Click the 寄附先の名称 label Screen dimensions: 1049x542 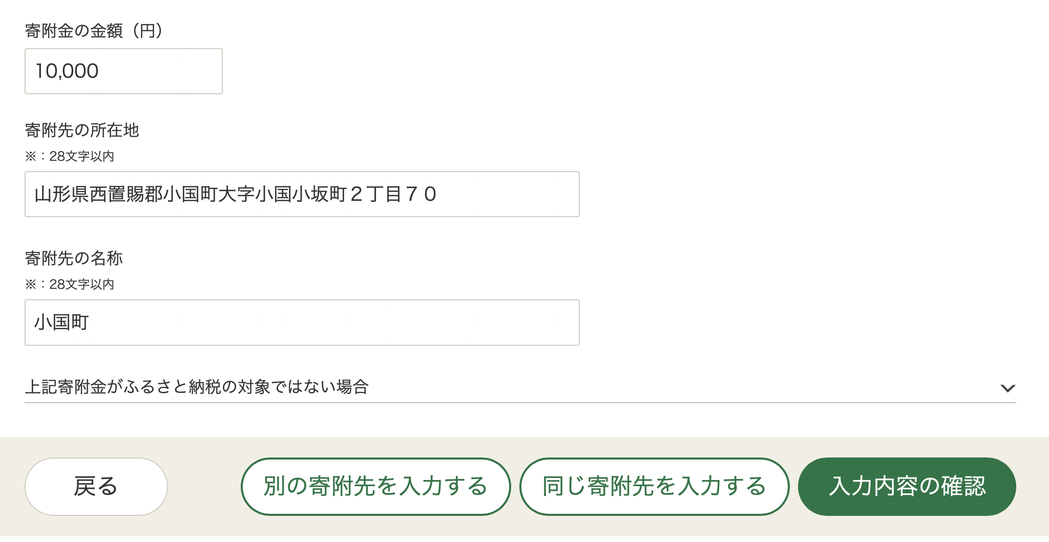point(74,258)
